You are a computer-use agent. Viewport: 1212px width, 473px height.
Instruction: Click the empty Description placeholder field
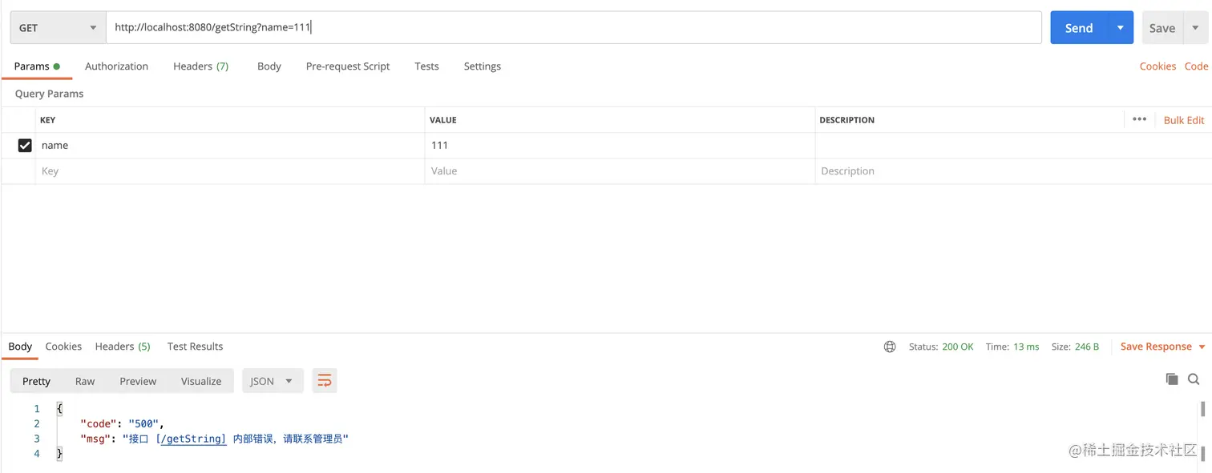click(x=1013, y=171)
